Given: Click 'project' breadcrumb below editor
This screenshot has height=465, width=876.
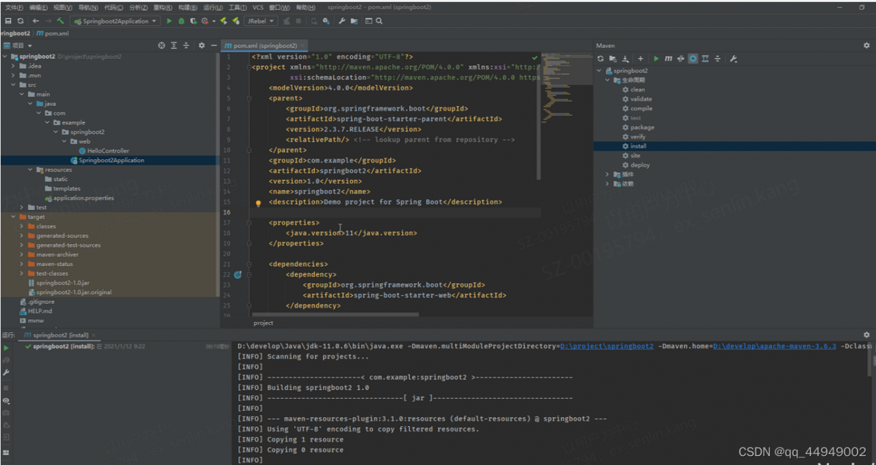Looking at the screenshot, I should [x=263, y=323].
